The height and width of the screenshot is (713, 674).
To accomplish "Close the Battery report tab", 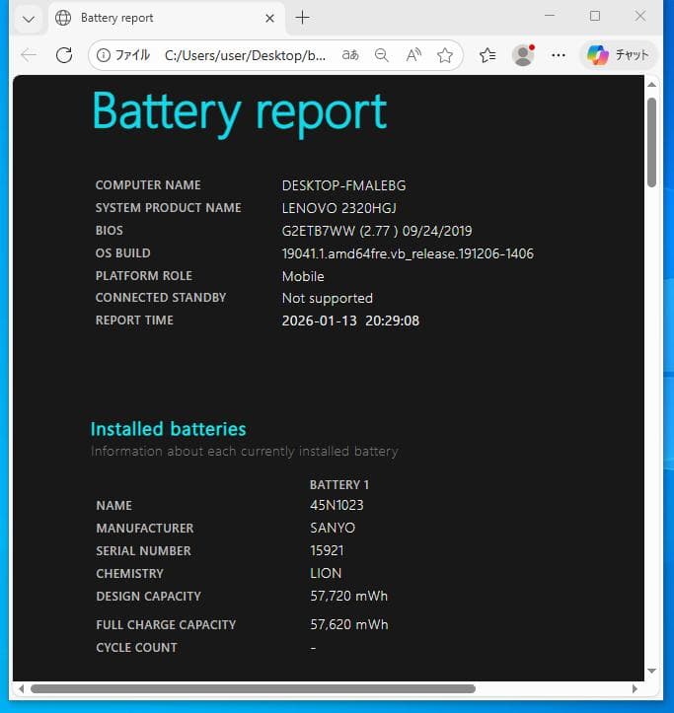I will coord(269,18).
